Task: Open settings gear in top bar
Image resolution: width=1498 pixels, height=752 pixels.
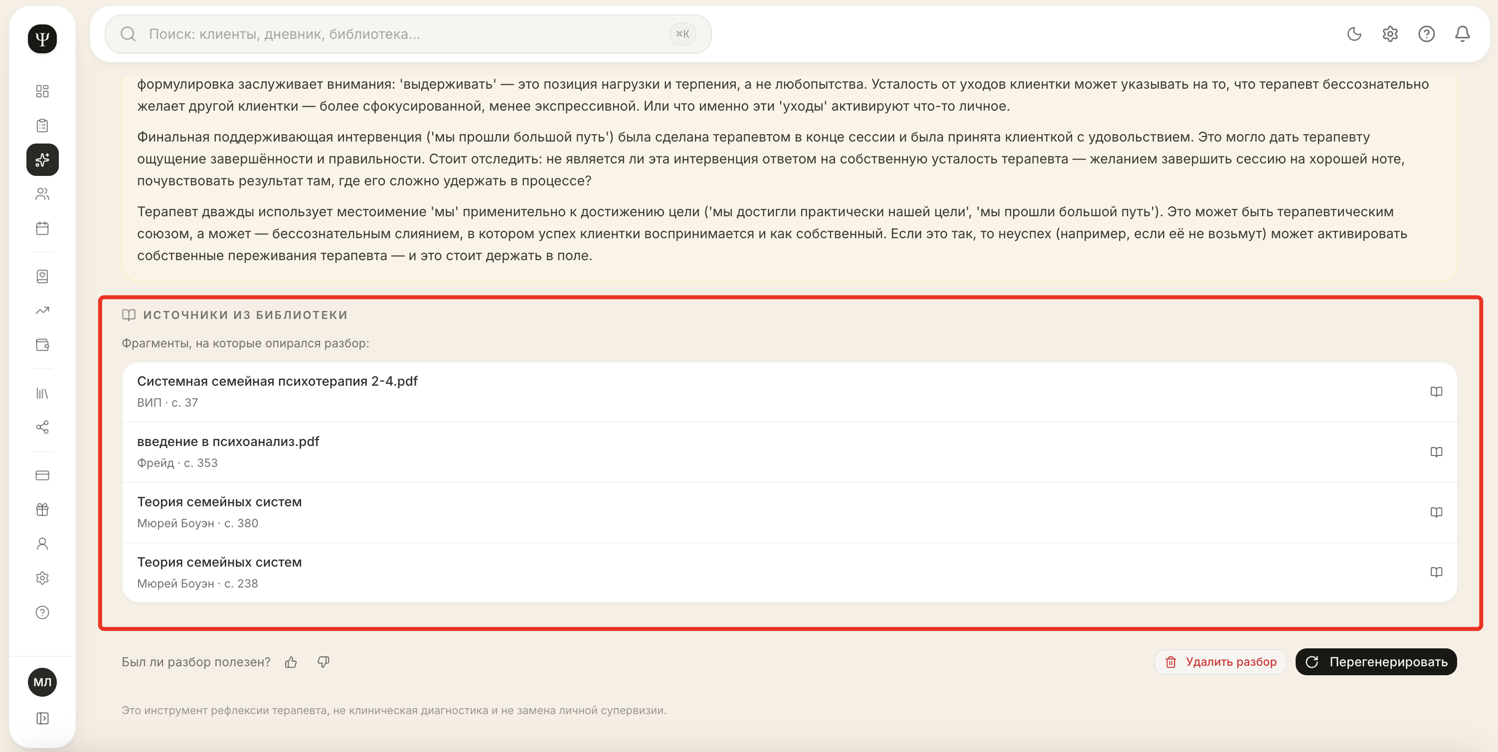Action: (1390, 34)
